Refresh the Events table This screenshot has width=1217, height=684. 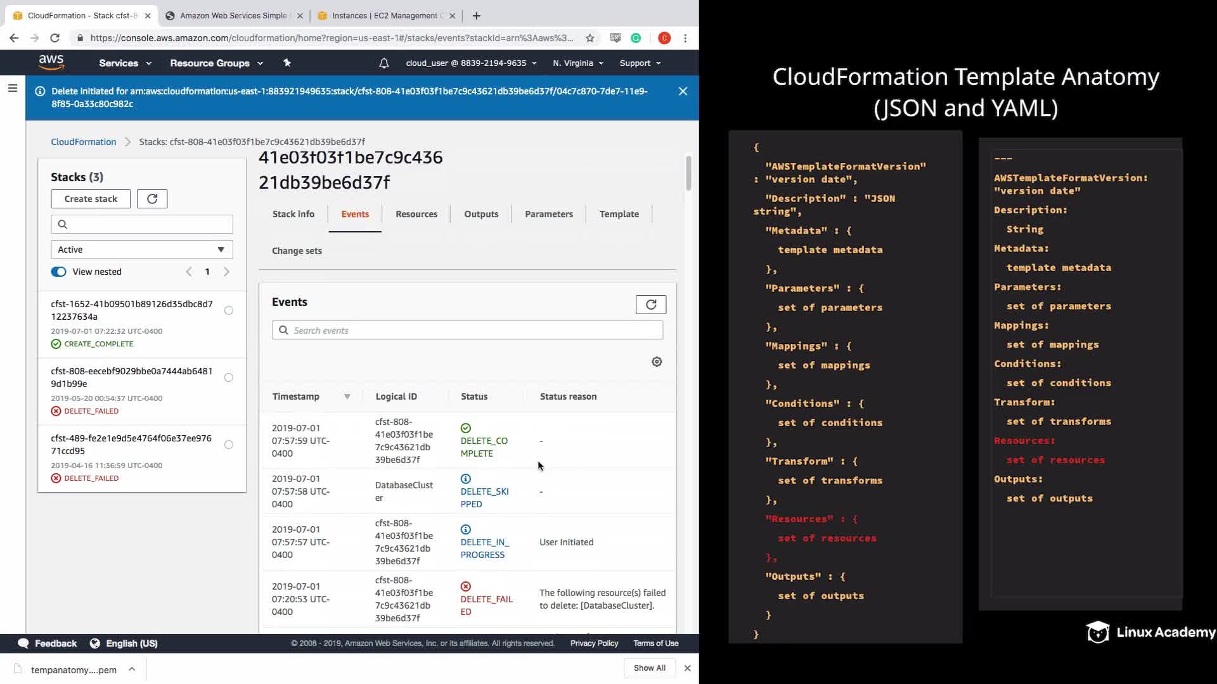click(x=650, y=305)
